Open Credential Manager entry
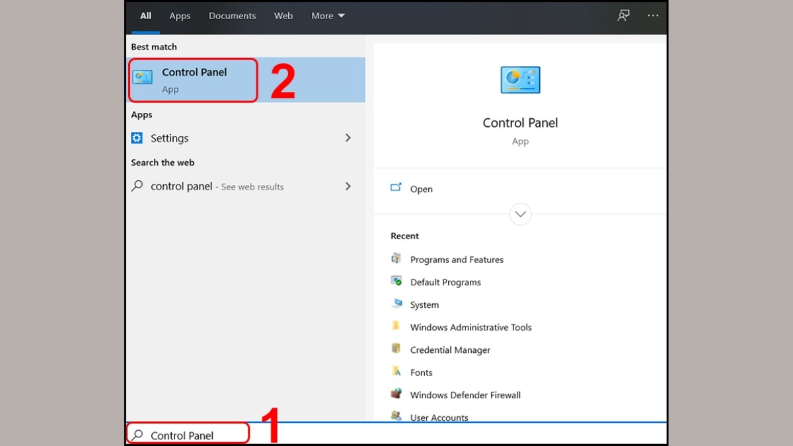 pyautogui.click(x=450, y=350)
